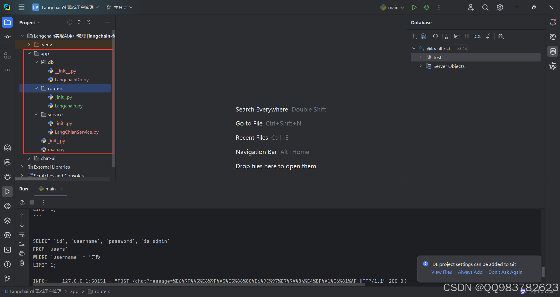Expand External Libraries node
The image size is (560, 297).
[x=22, y=167]
